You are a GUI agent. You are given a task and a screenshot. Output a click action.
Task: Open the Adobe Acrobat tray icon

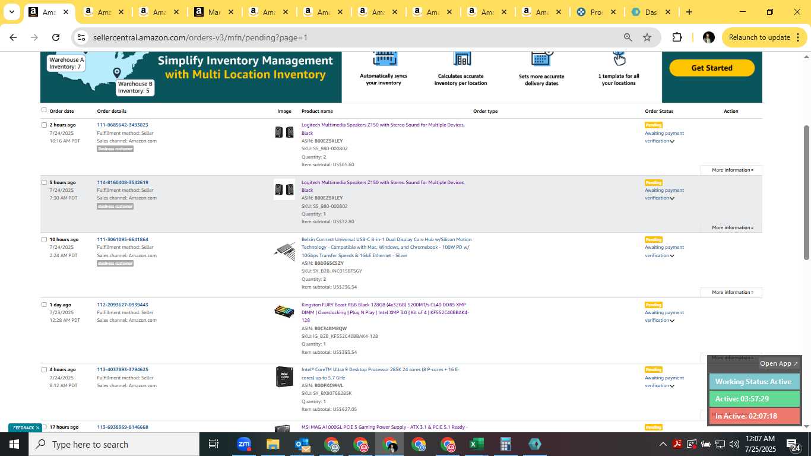click(x=677, y=444)
